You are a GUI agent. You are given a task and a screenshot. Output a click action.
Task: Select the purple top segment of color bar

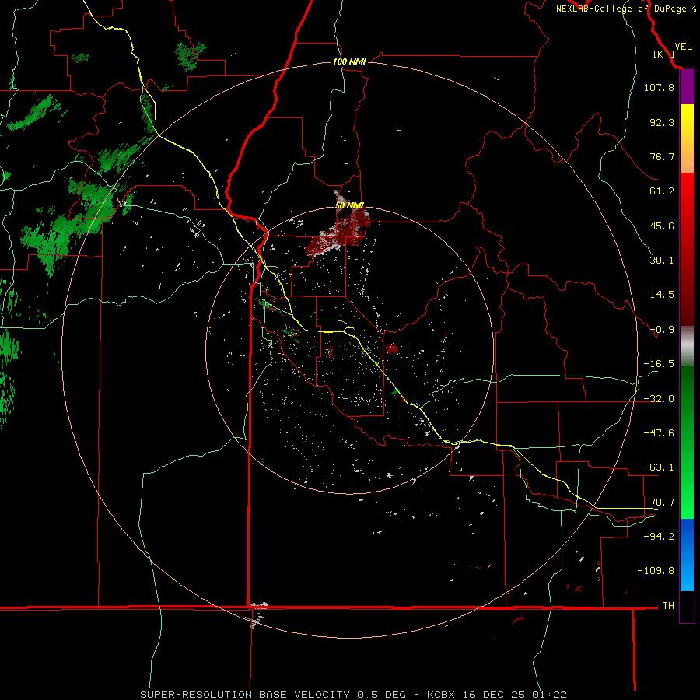tap(687, 87)
